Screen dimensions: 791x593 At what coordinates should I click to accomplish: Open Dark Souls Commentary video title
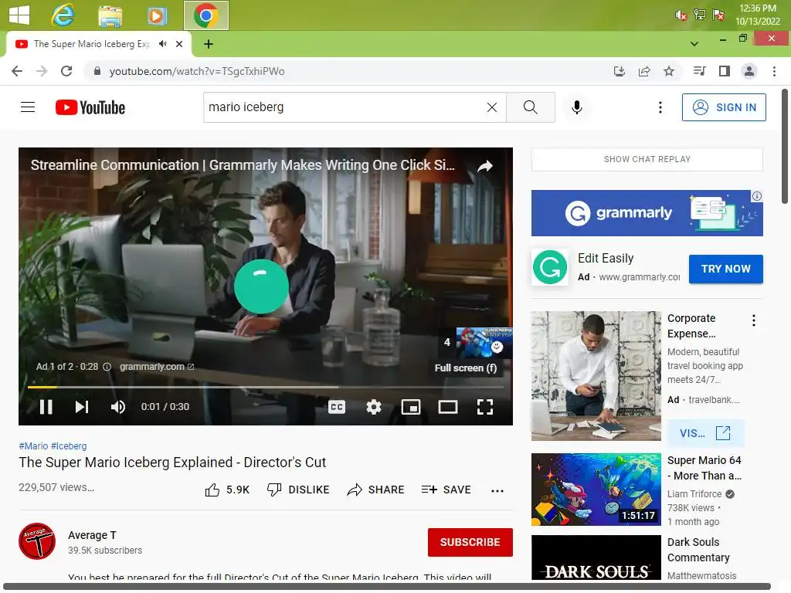click(698, 550)
